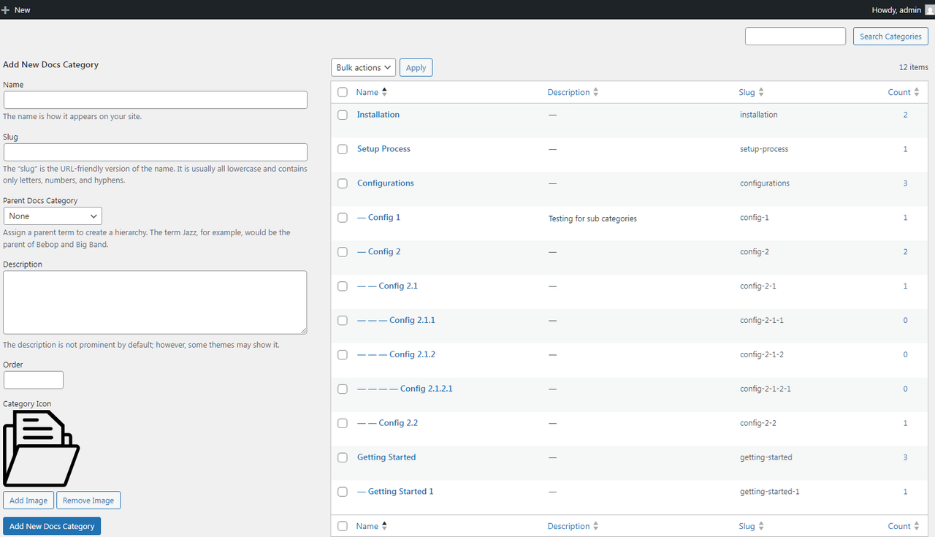Click the Count column sort icon
Viewport: 935px width, 537px height.
pos(917,91)
